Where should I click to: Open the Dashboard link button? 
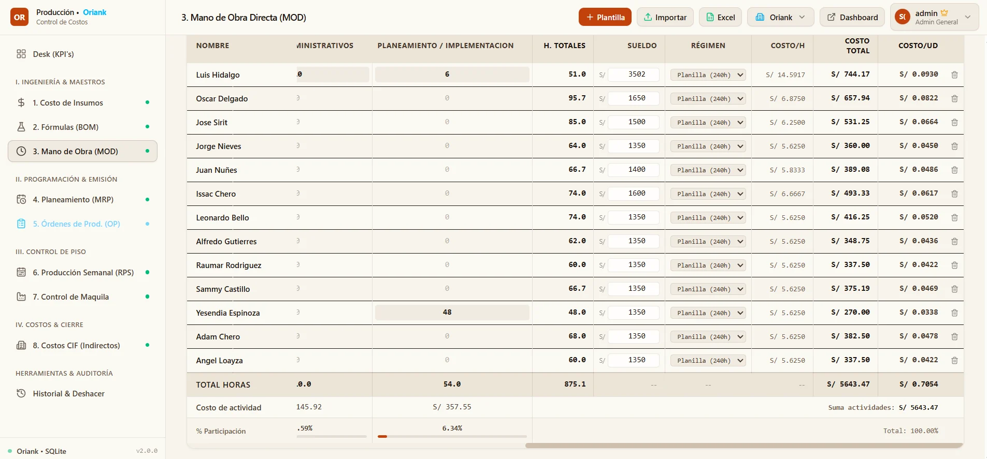point(852,17)
